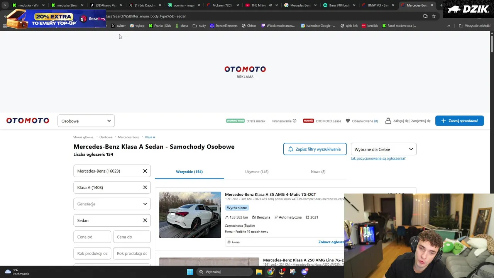The image size is (494, 278).
Task: Click the red Nowość badge by OTOMOTO Lease
Action: point(308,121)
